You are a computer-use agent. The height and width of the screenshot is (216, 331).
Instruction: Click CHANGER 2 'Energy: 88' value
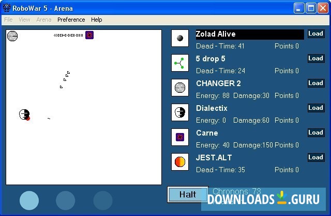[x=213, y=96]
